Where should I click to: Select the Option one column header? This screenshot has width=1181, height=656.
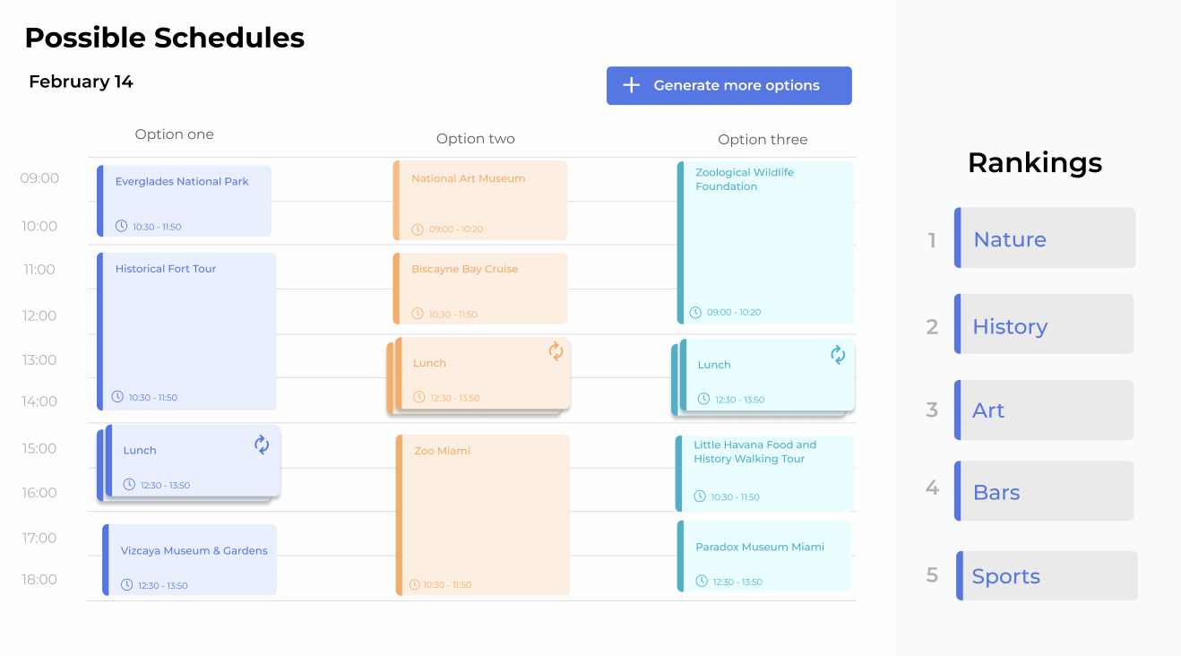(175, 134)
